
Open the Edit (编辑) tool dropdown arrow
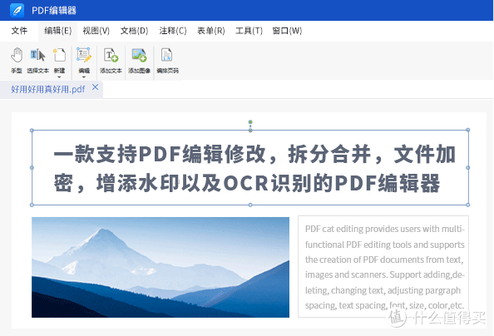(x=84, y=77)
